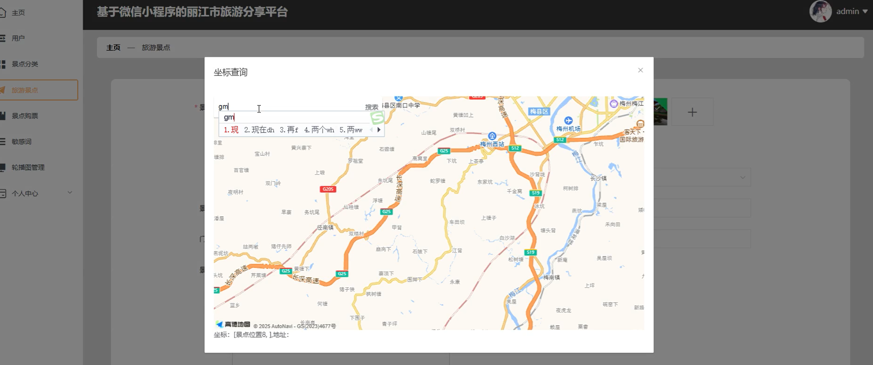Click the Sogou input method logo
This screenshot has width=873, height=365.
pyautogui.click(x=377, y=118)
